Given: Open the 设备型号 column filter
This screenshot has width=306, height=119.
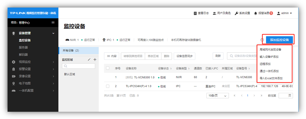Looking at the screenshot, I should click(249, 68).
